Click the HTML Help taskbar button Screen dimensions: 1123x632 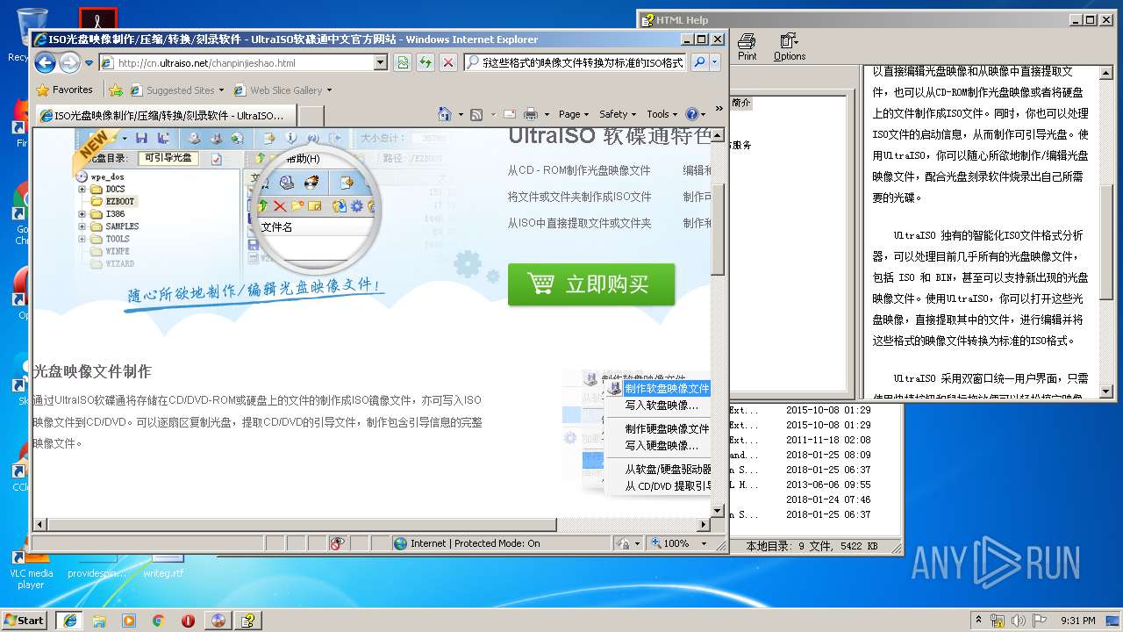click(248, 621)
